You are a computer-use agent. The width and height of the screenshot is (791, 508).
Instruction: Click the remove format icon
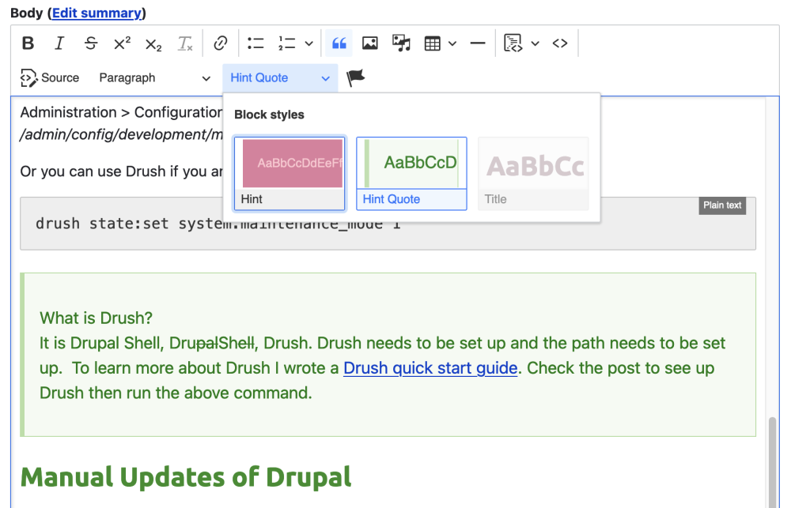(184, 43)
